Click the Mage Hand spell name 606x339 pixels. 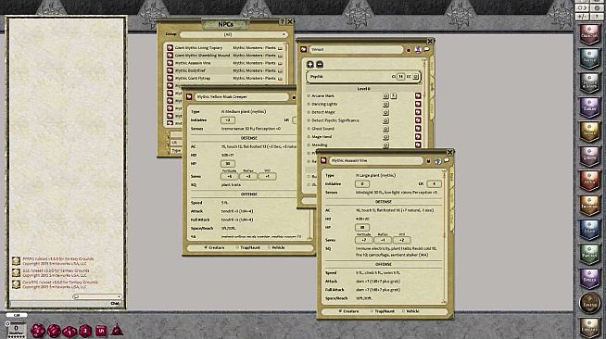[322, 137]
